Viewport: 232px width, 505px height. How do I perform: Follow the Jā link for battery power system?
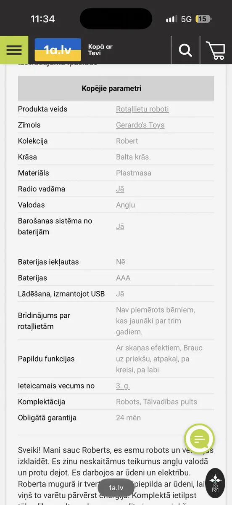click(x=120, y=226)
